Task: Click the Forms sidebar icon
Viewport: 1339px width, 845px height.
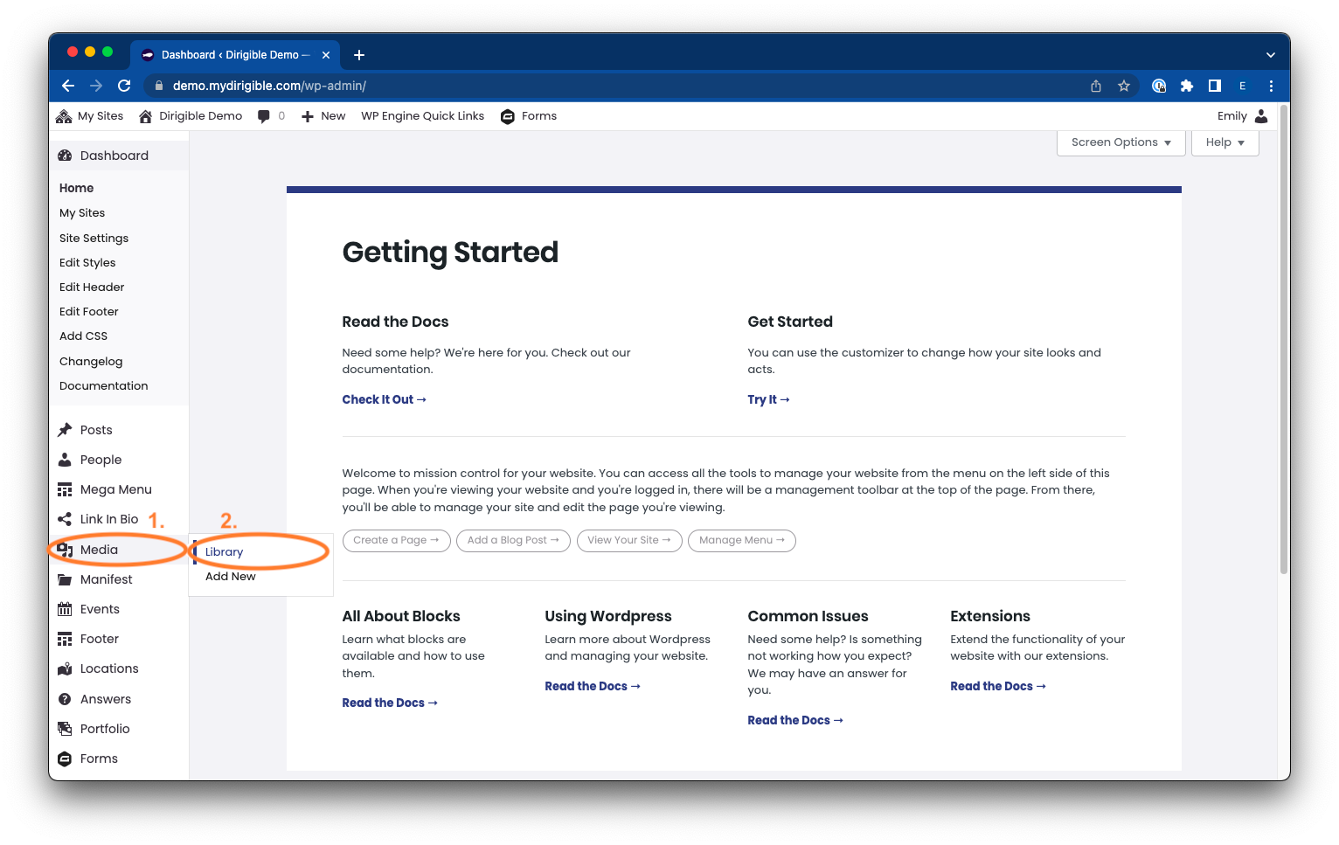Action: coord(65,758)
